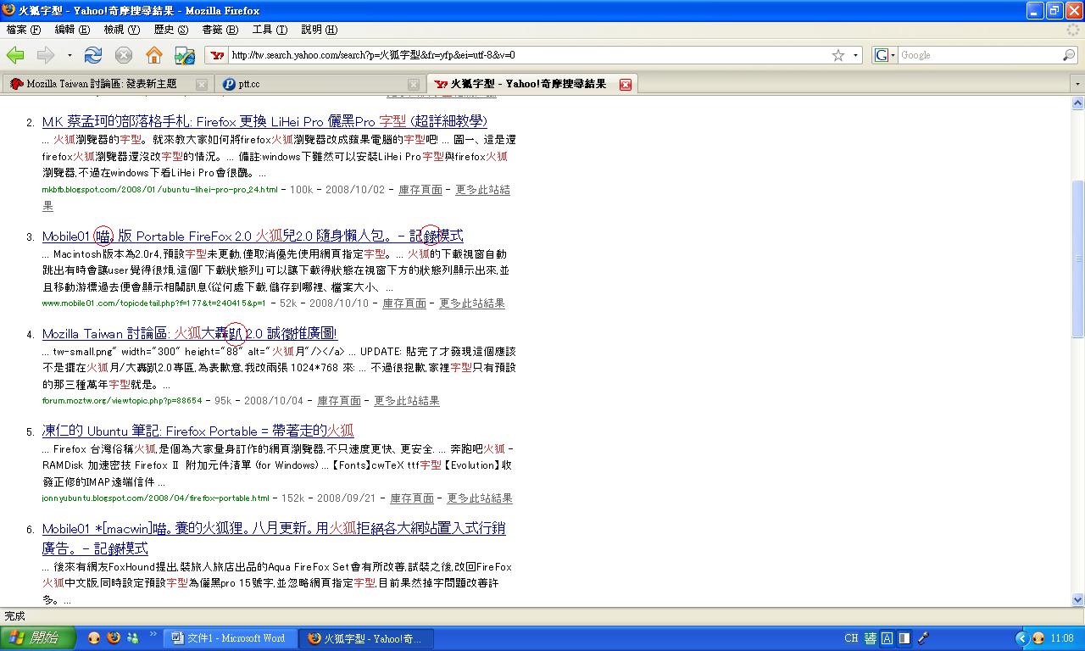The image size is (1085, 651).
Task: Launch Firefox from the quick launch bar
Action: pos(113,637)
